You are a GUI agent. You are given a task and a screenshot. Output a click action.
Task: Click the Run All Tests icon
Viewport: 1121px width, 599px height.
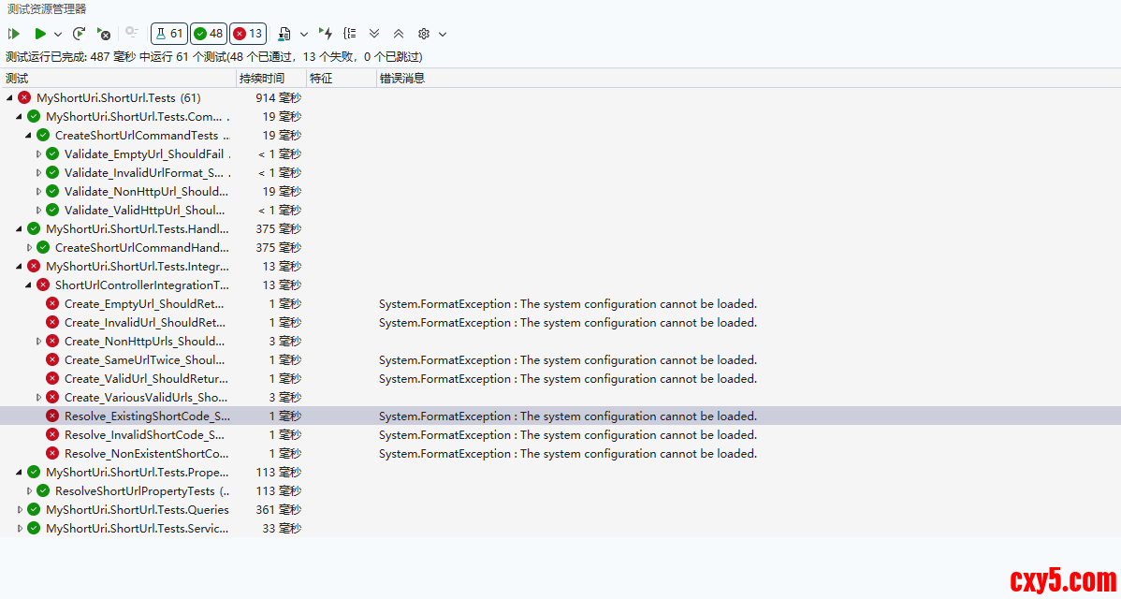(x=14, y=34)
